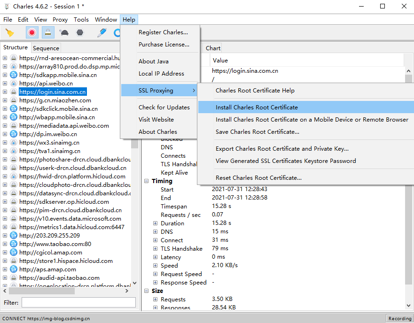Click globe icon of cgicol.amap.com

14,252
